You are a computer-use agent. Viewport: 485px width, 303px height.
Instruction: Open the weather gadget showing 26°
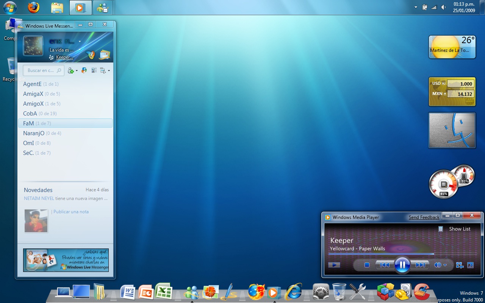[x=452, y=47]
